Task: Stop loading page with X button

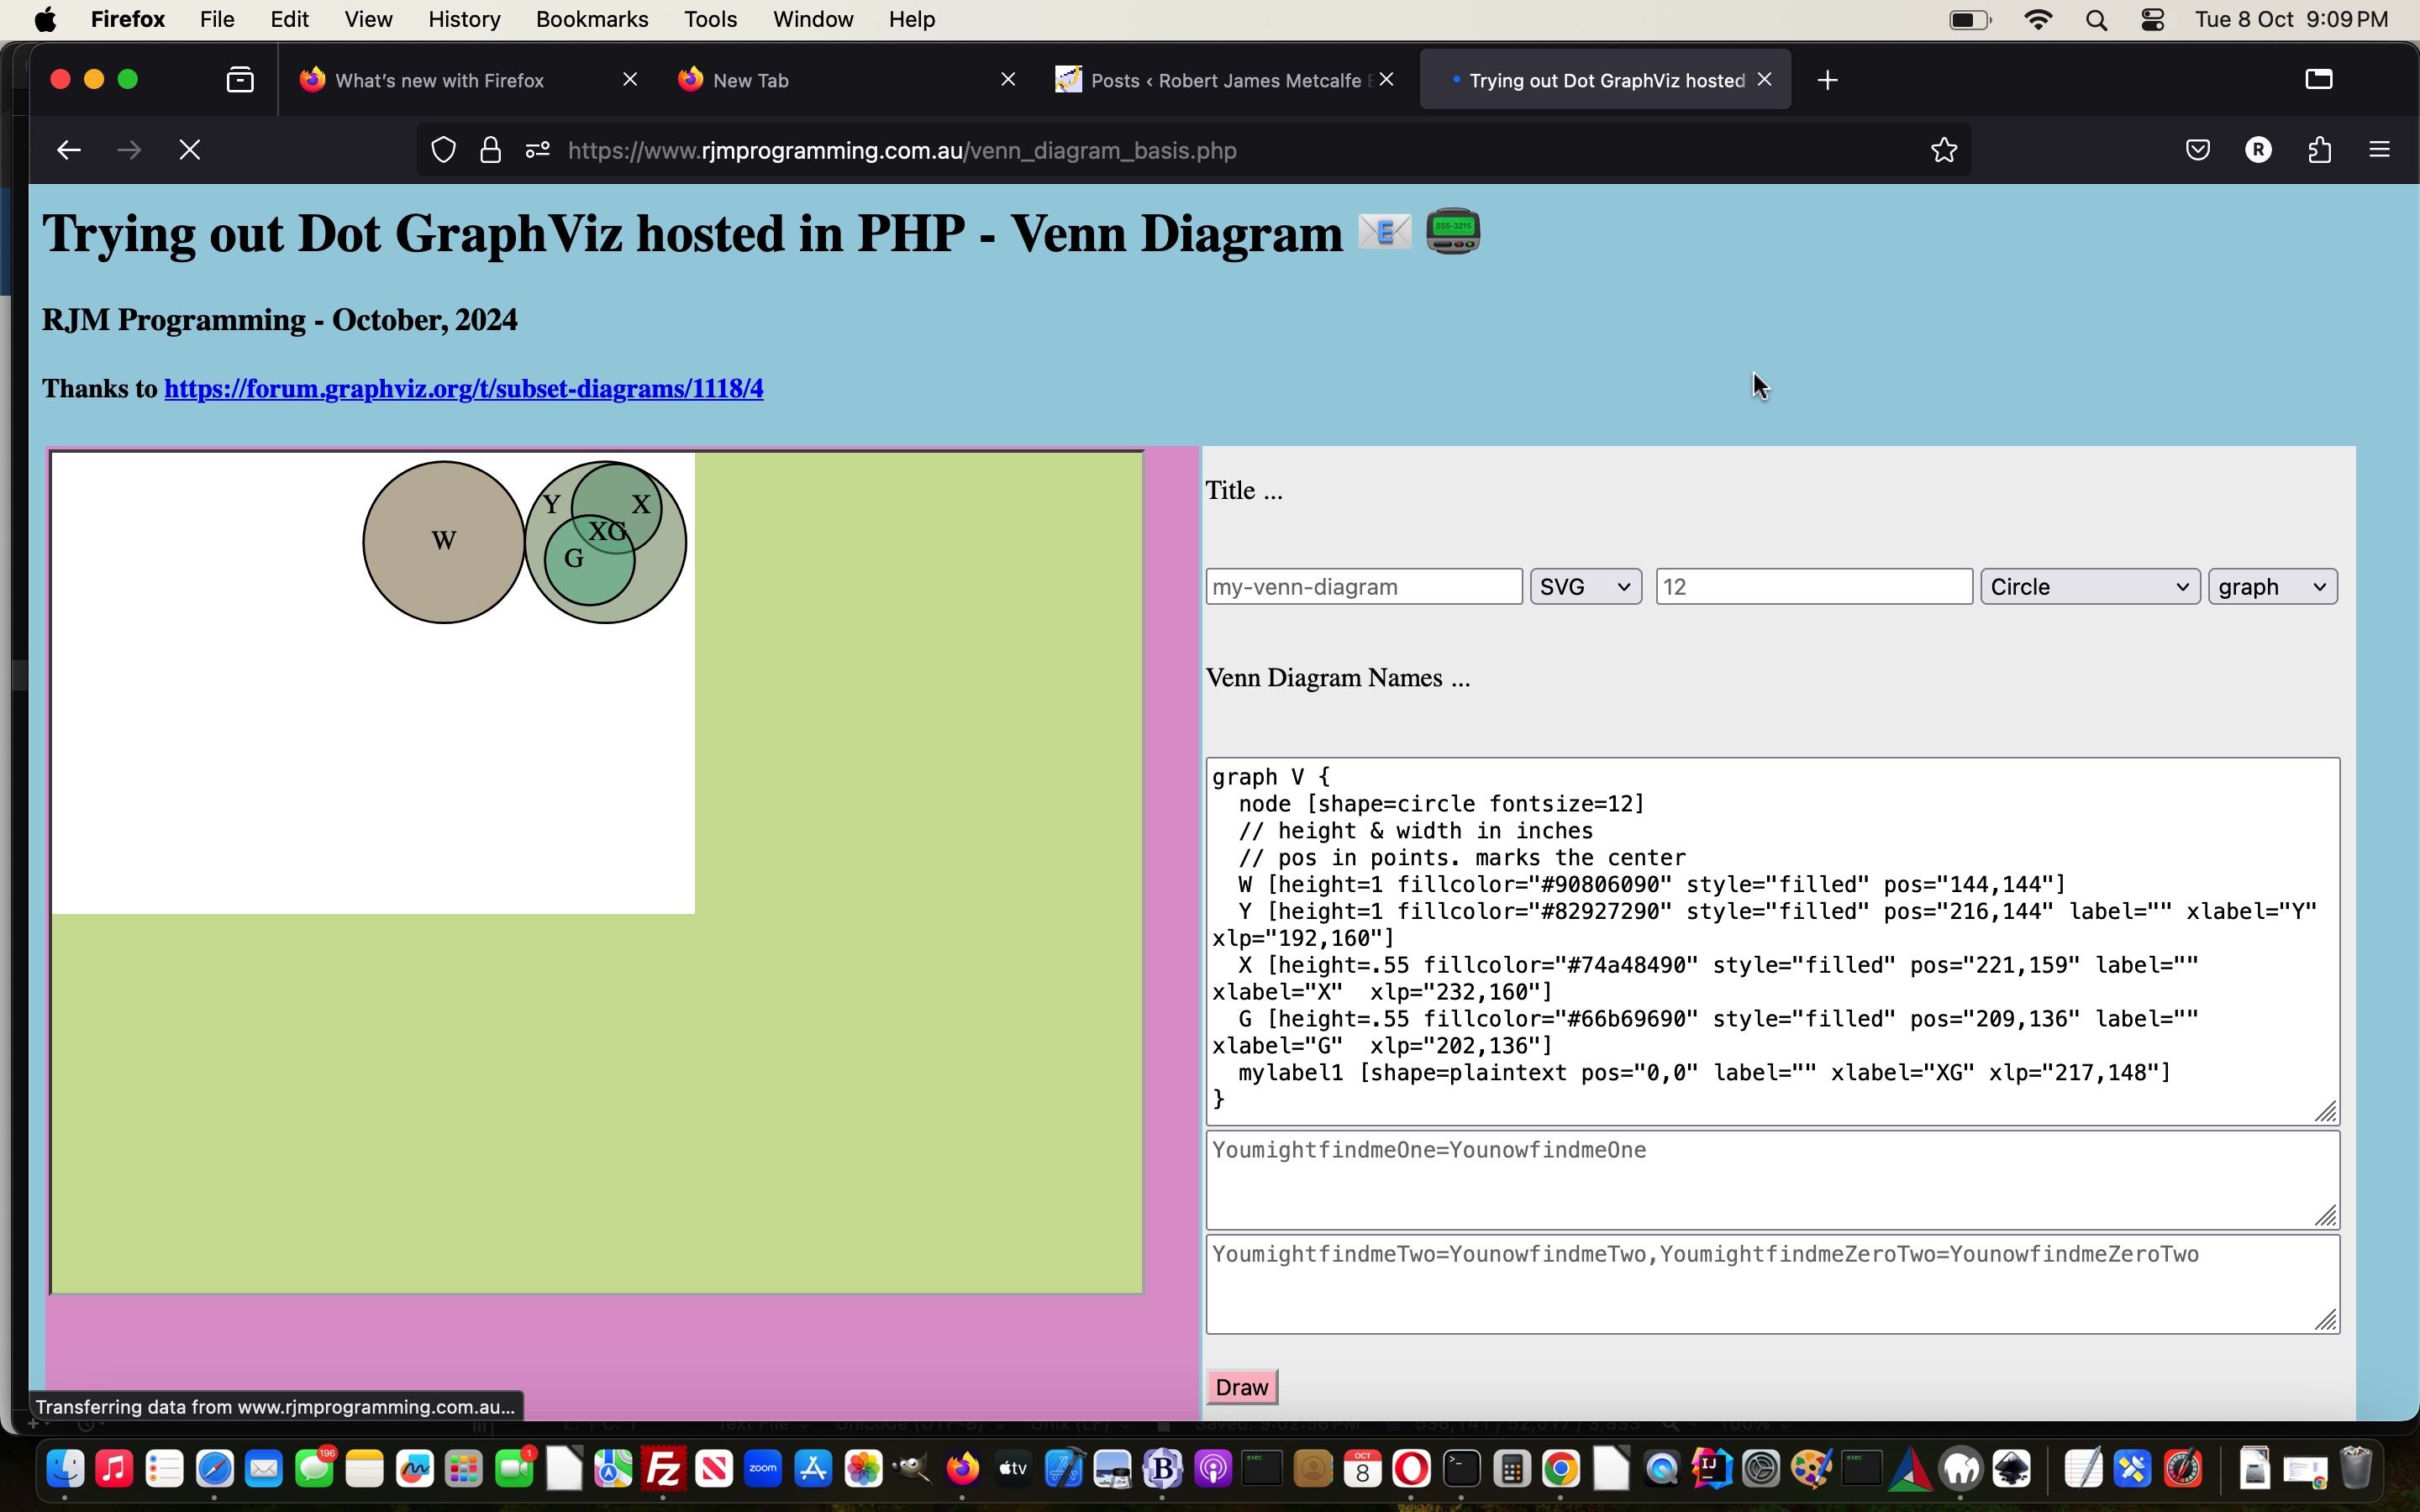Action: pos(189,150)
